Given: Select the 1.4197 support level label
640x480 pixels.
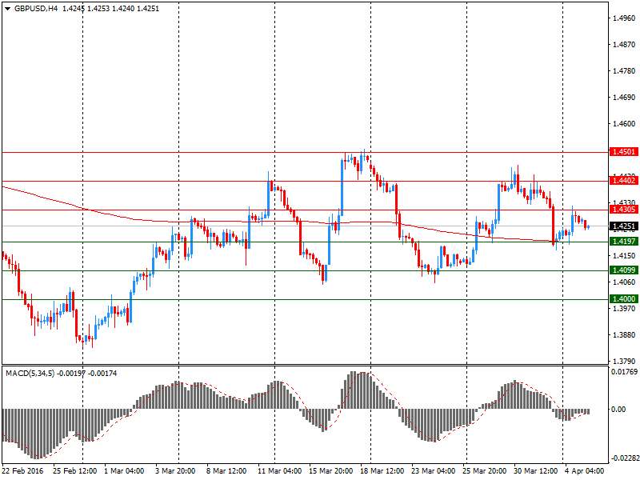Looking at the screenshot, I should [x=624, y=242].
